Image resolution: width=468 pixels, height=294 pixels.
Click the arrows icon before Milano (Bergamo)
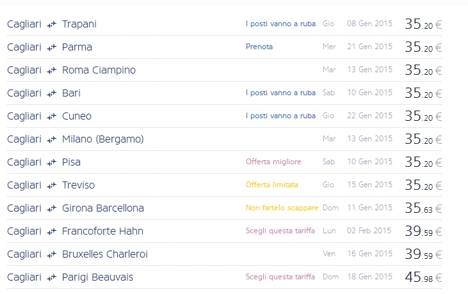pyautogui.click(x=52, y=139)
